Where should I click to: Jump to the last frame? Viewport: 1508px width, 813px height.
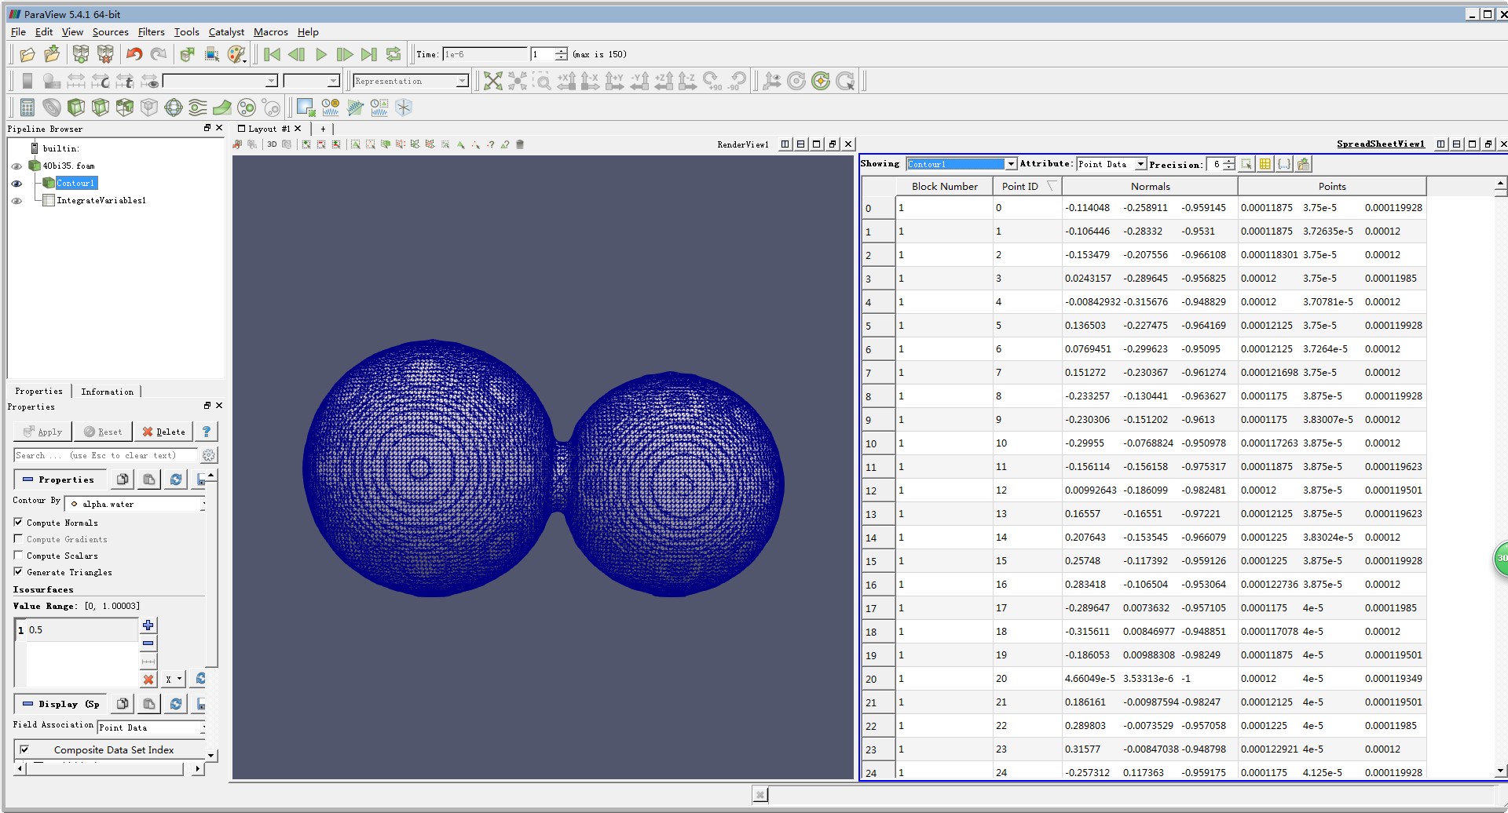(368, 54)
